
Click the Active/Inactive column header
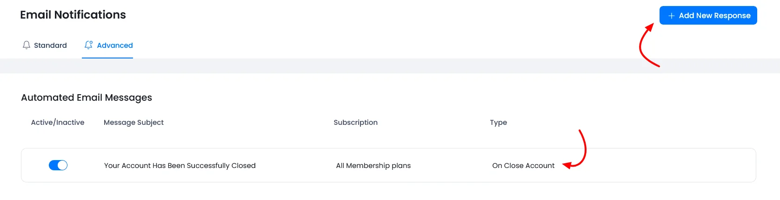[58, 123]
